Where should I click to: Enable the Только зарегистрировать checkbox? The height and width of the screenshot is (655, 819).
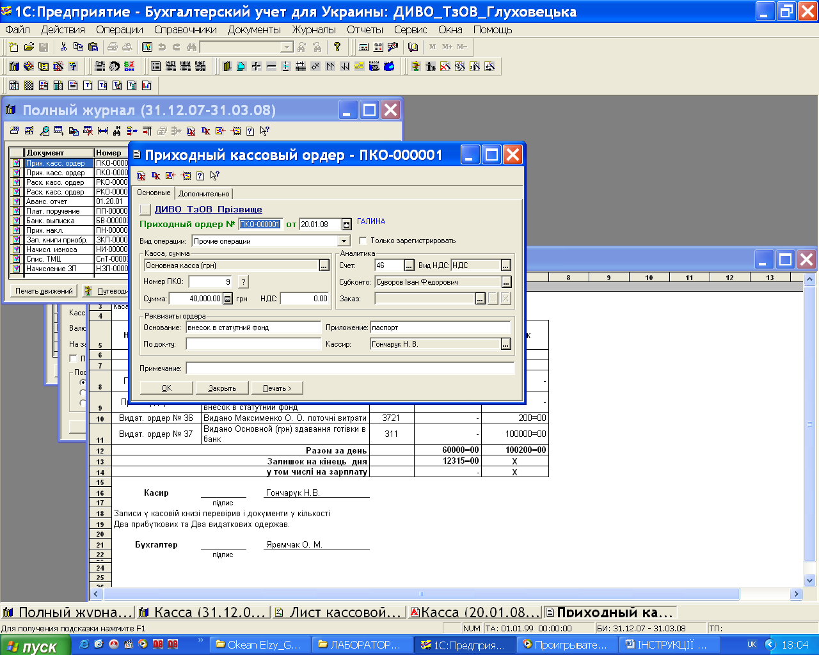(x=363, y=241)
